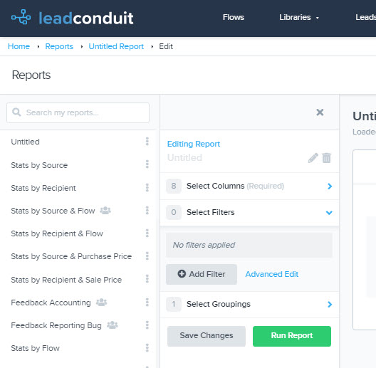Open kebab menu for Stats by Flow
The image size is (376, 368).
click(x=147, y=347)
